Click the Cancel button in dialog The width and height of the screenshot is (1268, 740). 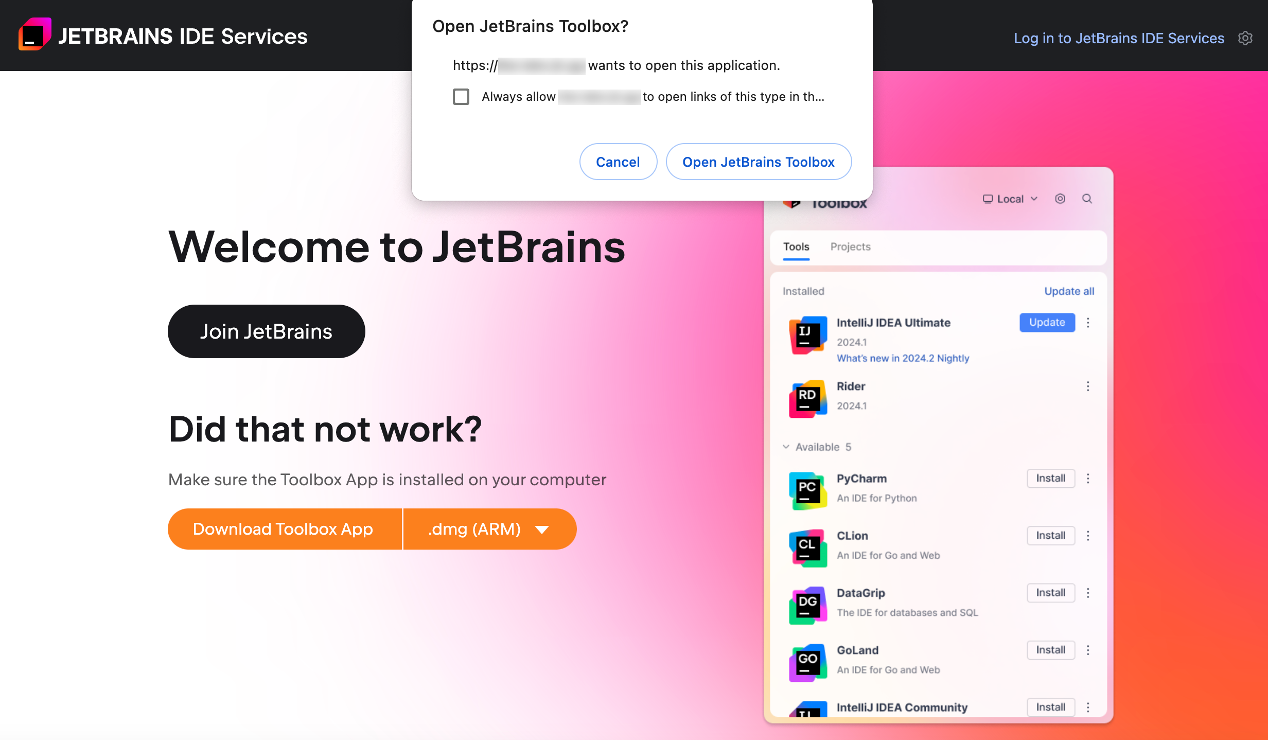[617, 161]
